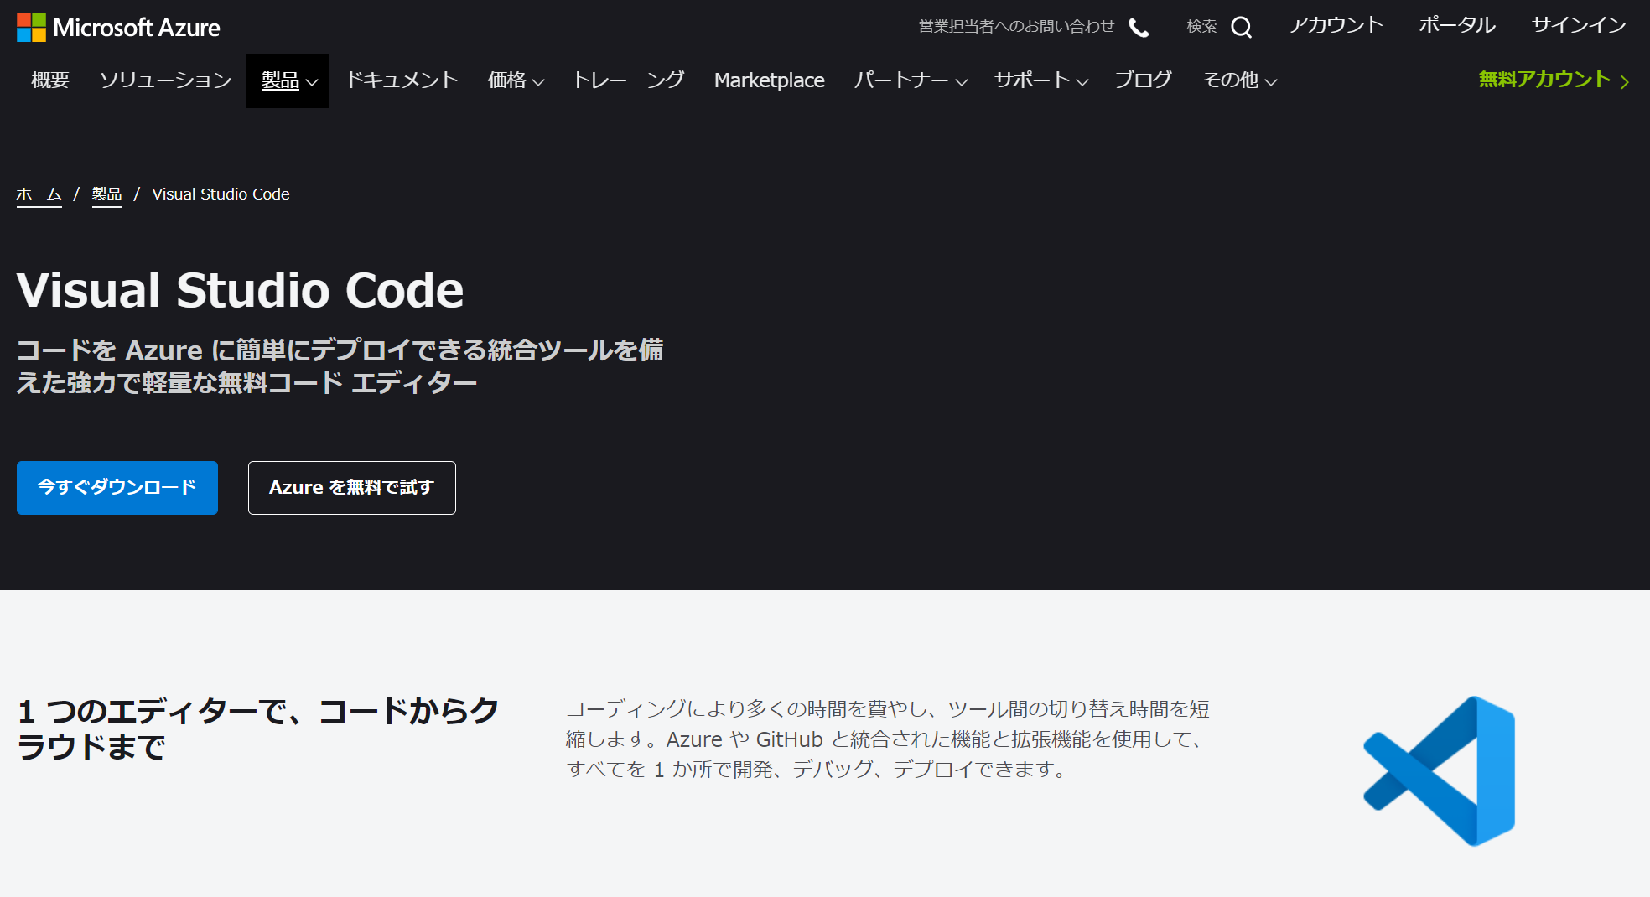Click the 今すぐダウンロード button
The height and width of the screenshot is (897, 1650).
[117, 488]
